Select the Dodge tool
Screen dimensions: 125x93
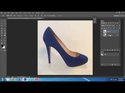(5, 36)
